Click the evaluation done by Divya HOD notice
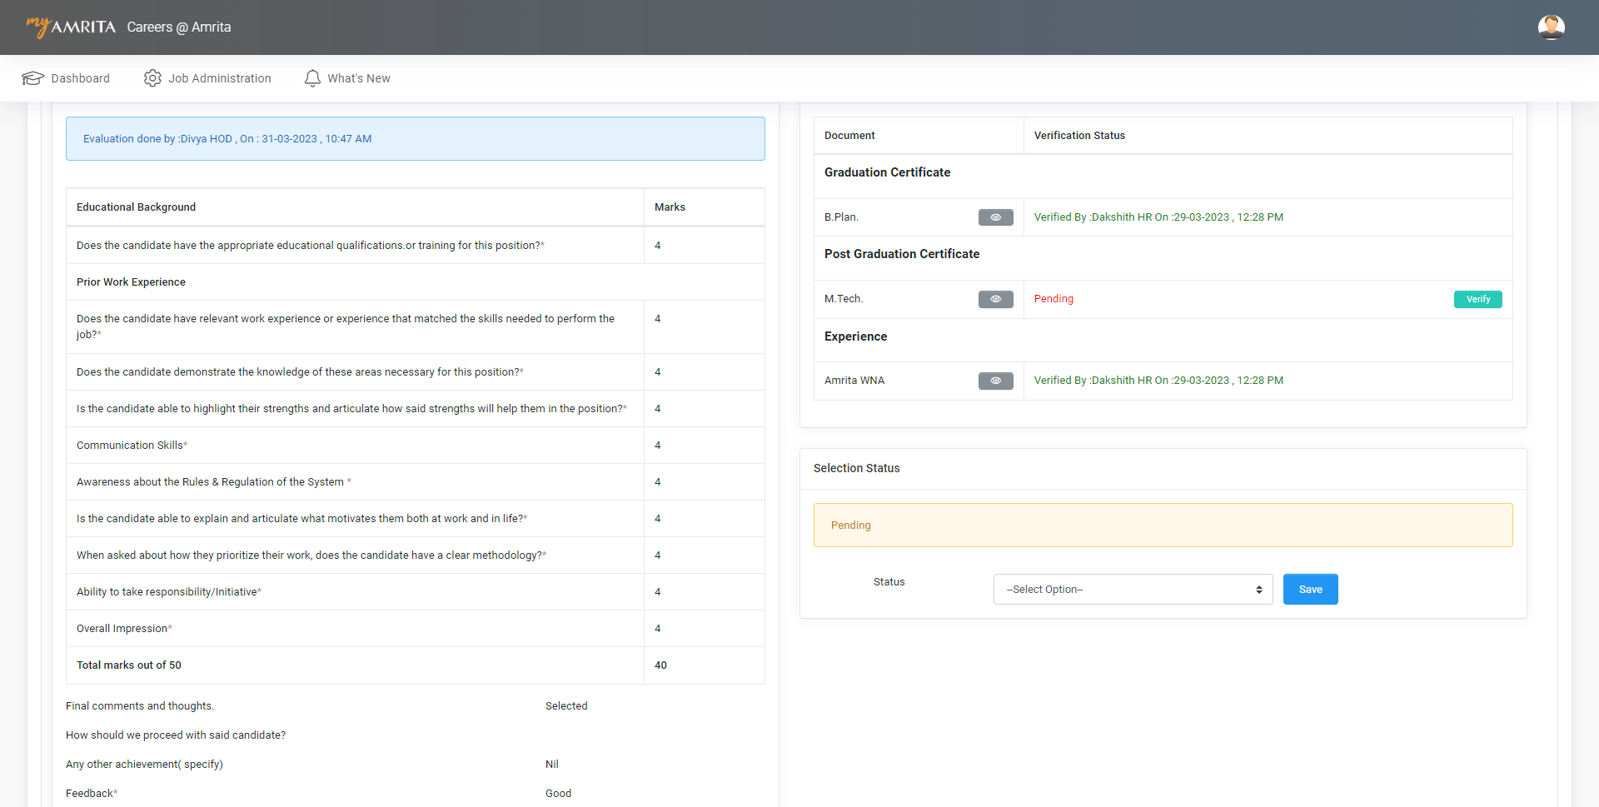 click(415, 139)
